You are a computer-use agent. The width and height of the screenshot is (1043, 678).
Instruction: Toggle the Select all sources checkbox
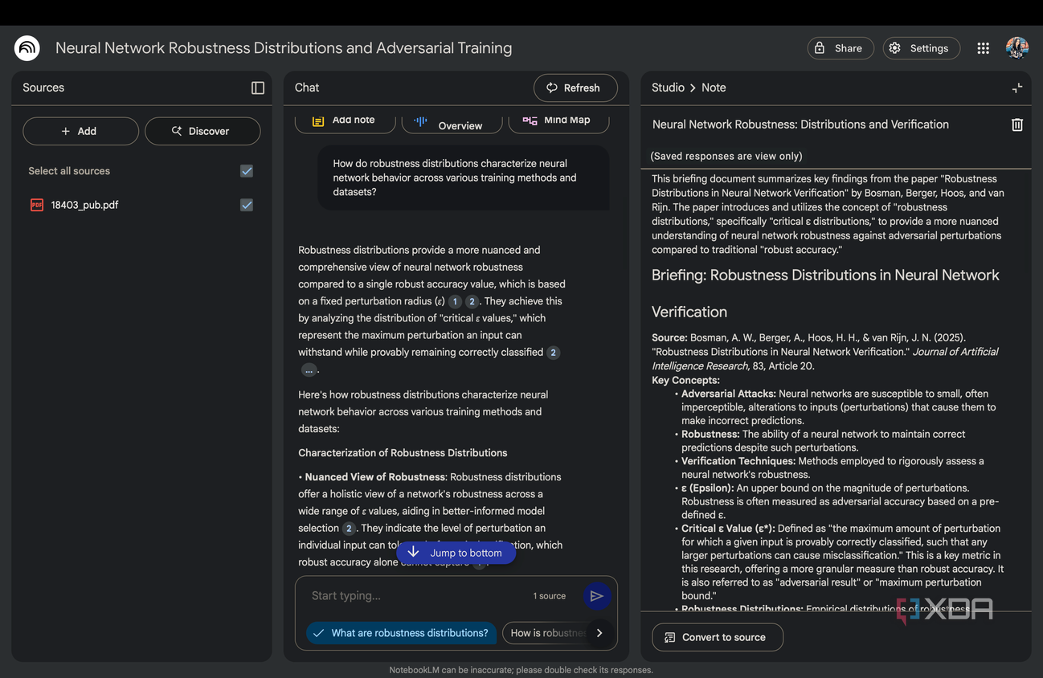point(247,171)
